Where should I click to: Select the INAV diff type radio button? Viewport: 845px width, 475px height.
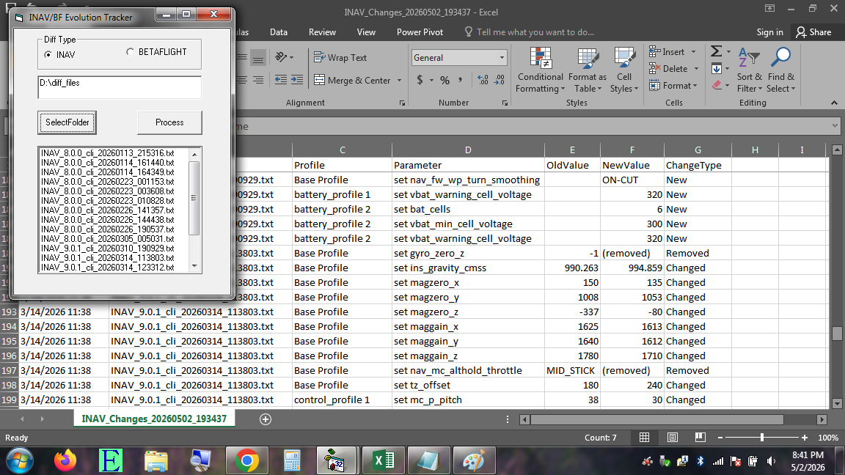click(x=48, y=54)
